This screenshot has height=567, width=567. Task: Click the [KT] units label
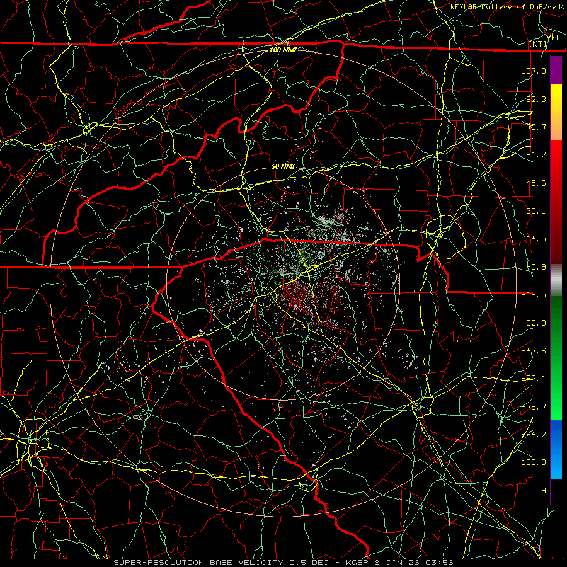point(538,43)
